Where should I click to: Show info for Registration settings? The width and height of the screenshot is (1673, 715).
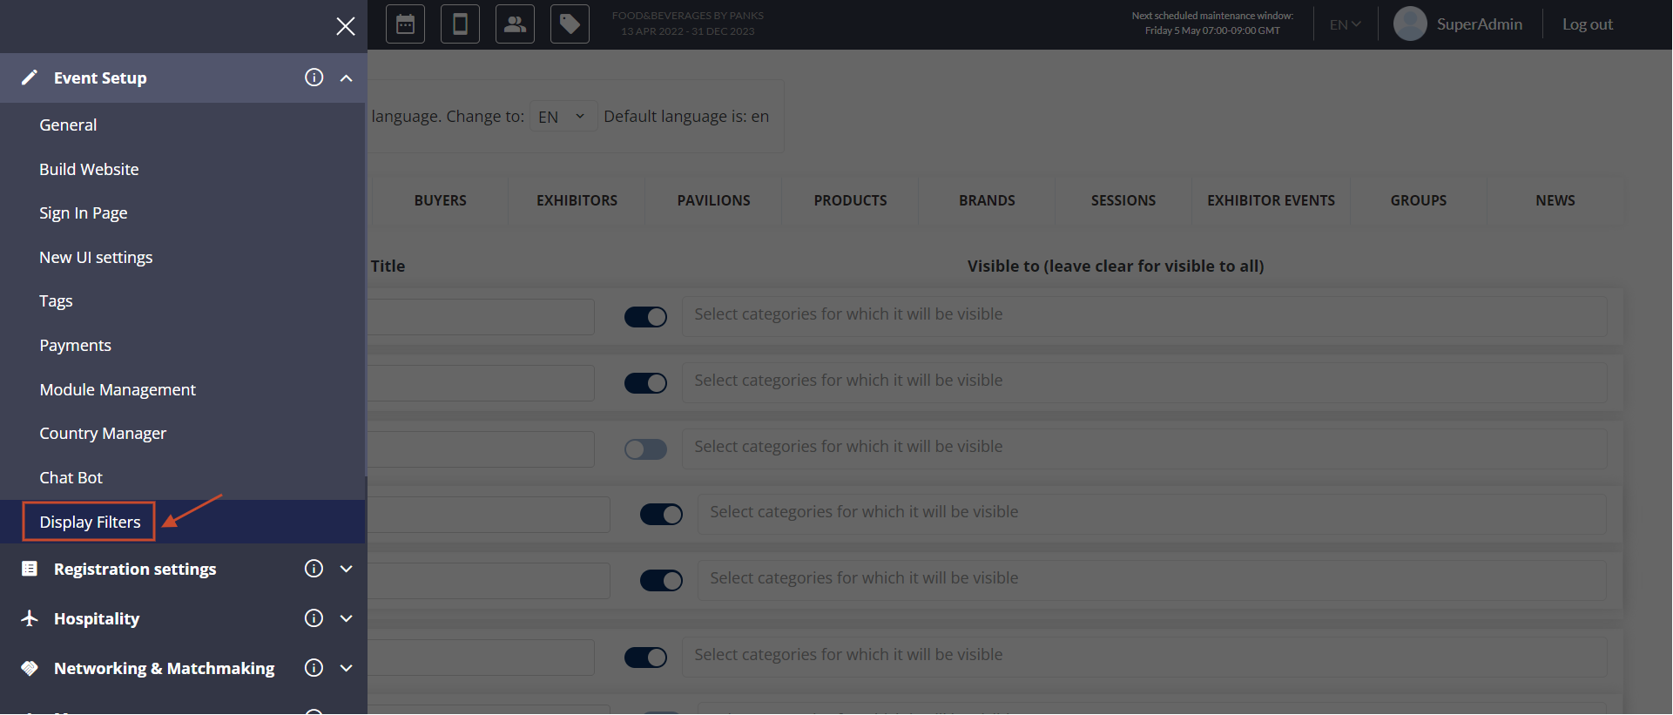[x=314, y=569]
